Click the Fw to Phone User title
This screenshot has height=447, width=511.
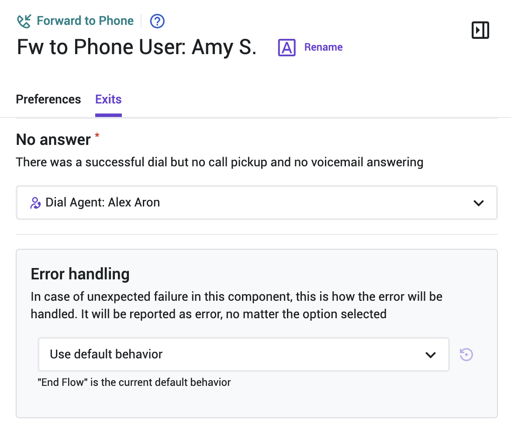[x=137, y=47]
